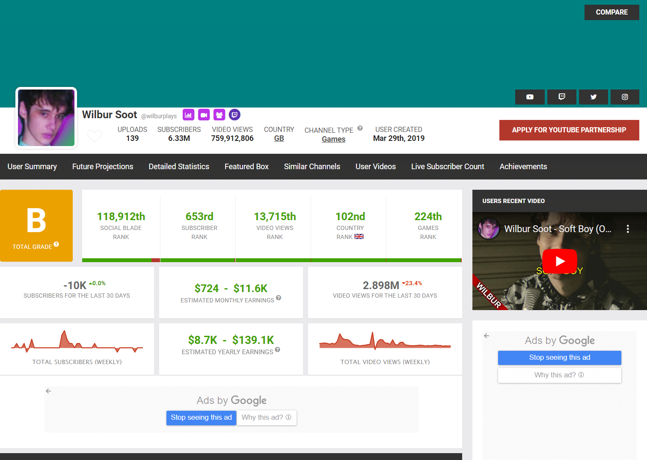Open the channel statistics chart icon
The width and height of the screenshot is (647, 460).
188,115
